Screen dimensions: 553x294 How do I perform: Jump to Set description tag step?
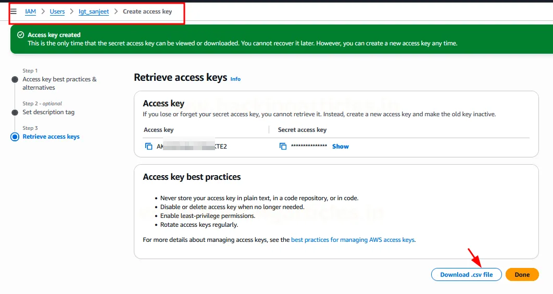(x=48, y=112)
